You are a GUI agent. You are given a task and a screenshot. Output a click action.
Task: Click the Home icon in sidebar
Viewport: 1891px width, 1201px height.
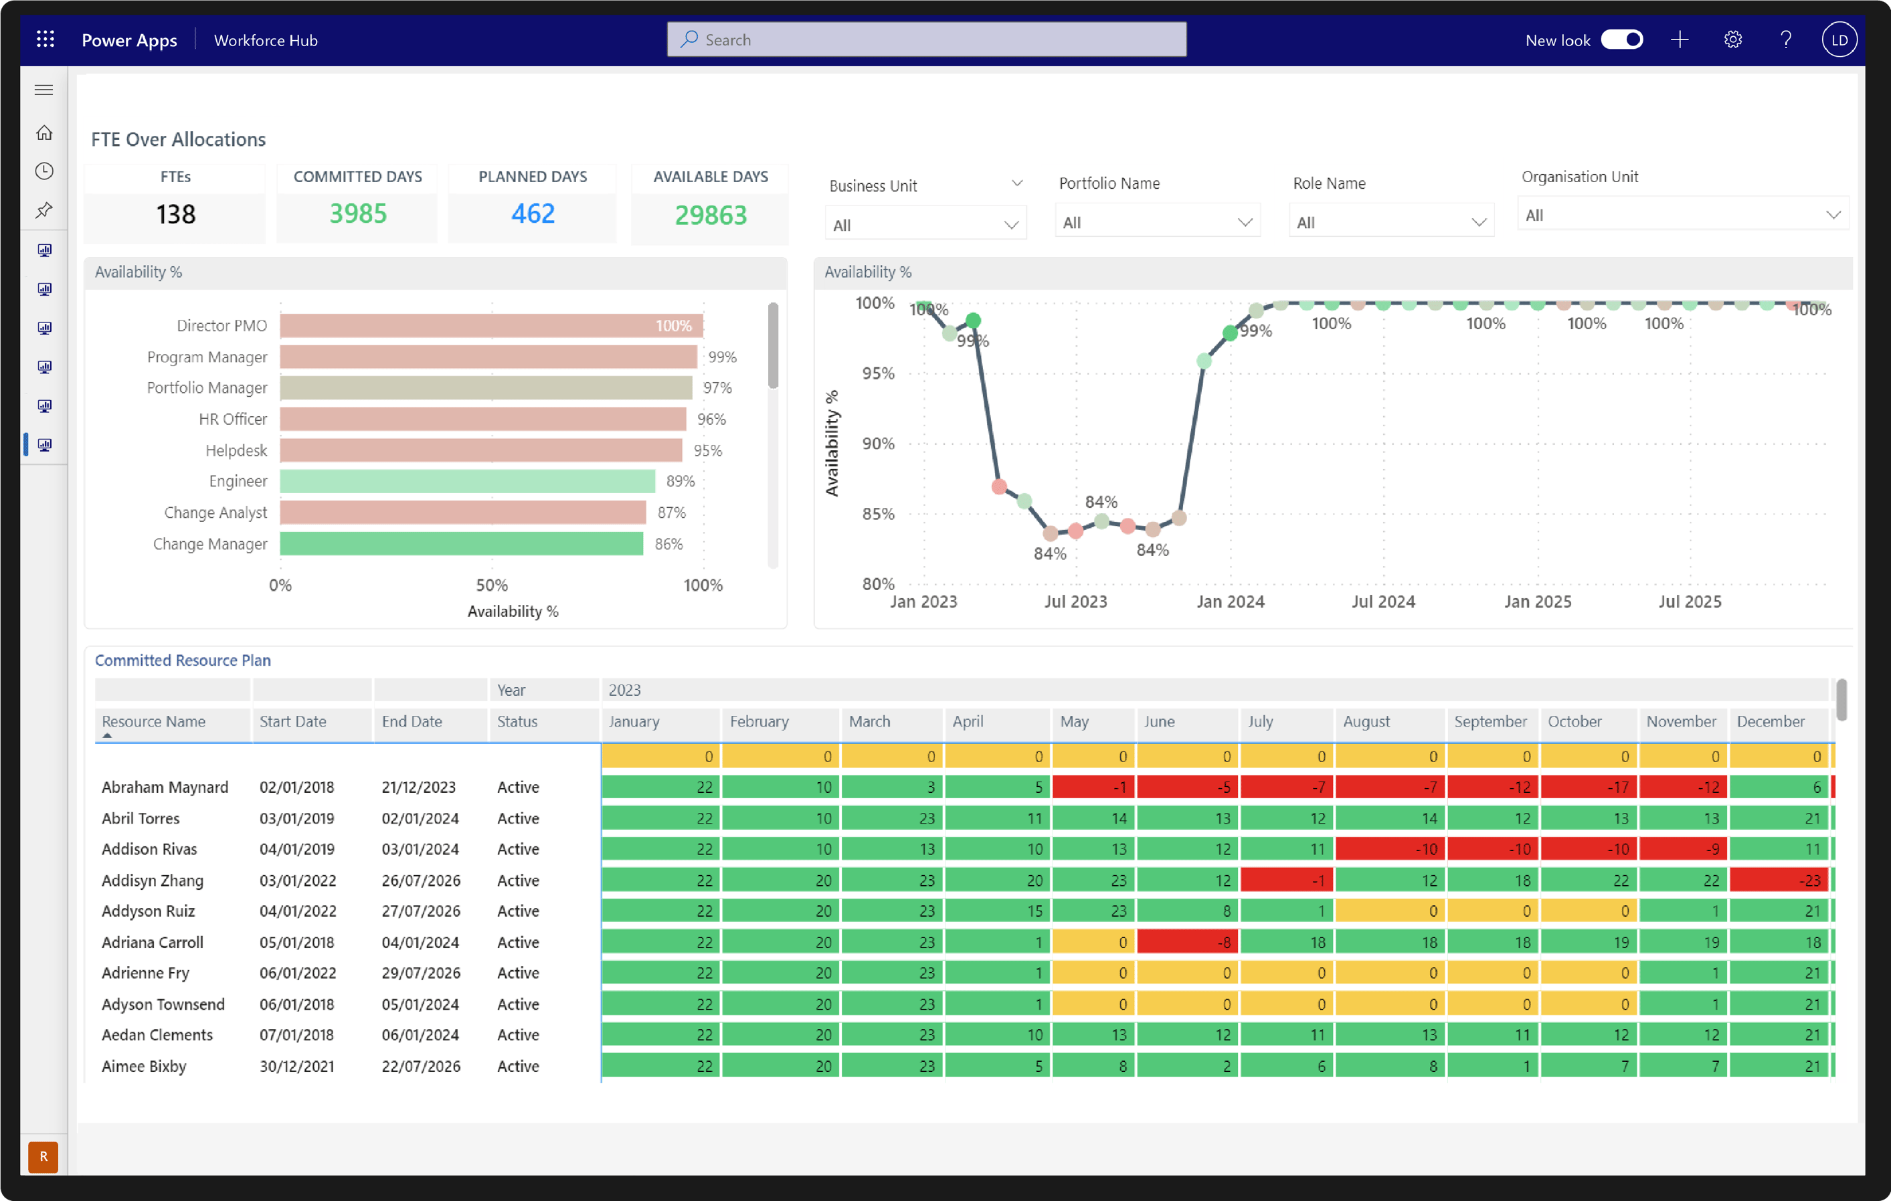(45, 132)
